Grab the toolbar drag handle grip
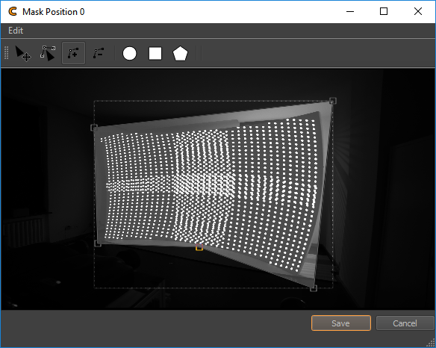The height and width of the screenshot is (348, 436). pos(7,53)
